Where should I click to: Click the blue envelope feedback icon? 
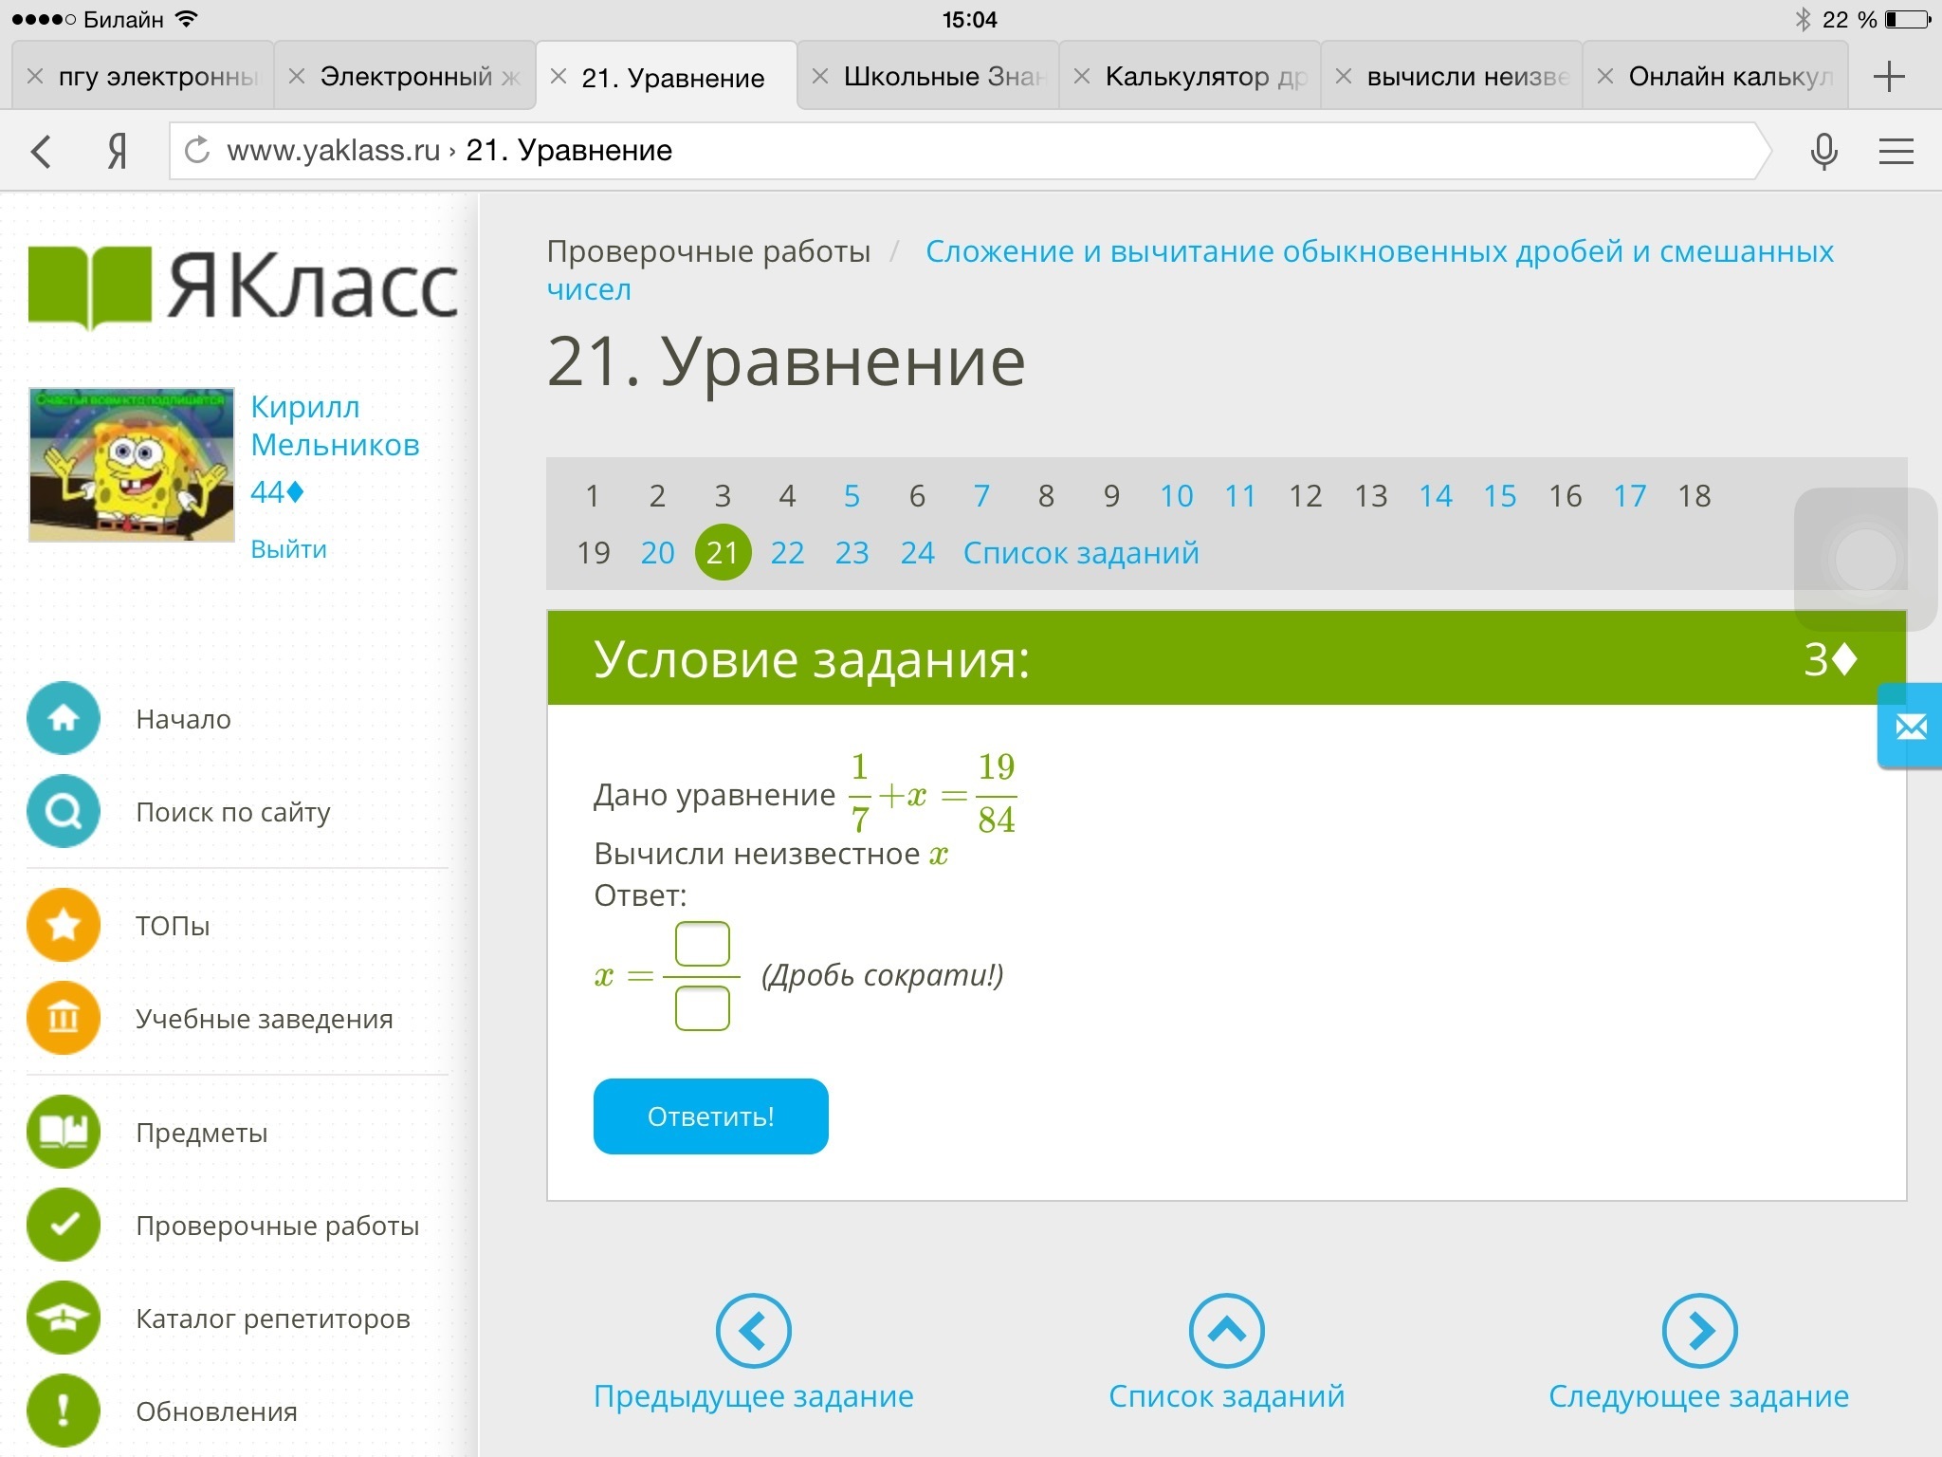1911,728
